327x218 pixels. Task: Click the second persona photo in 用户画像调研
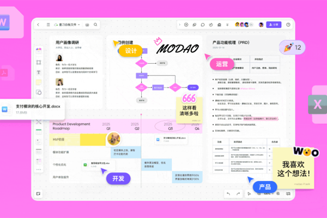click(x=59, y=82)
